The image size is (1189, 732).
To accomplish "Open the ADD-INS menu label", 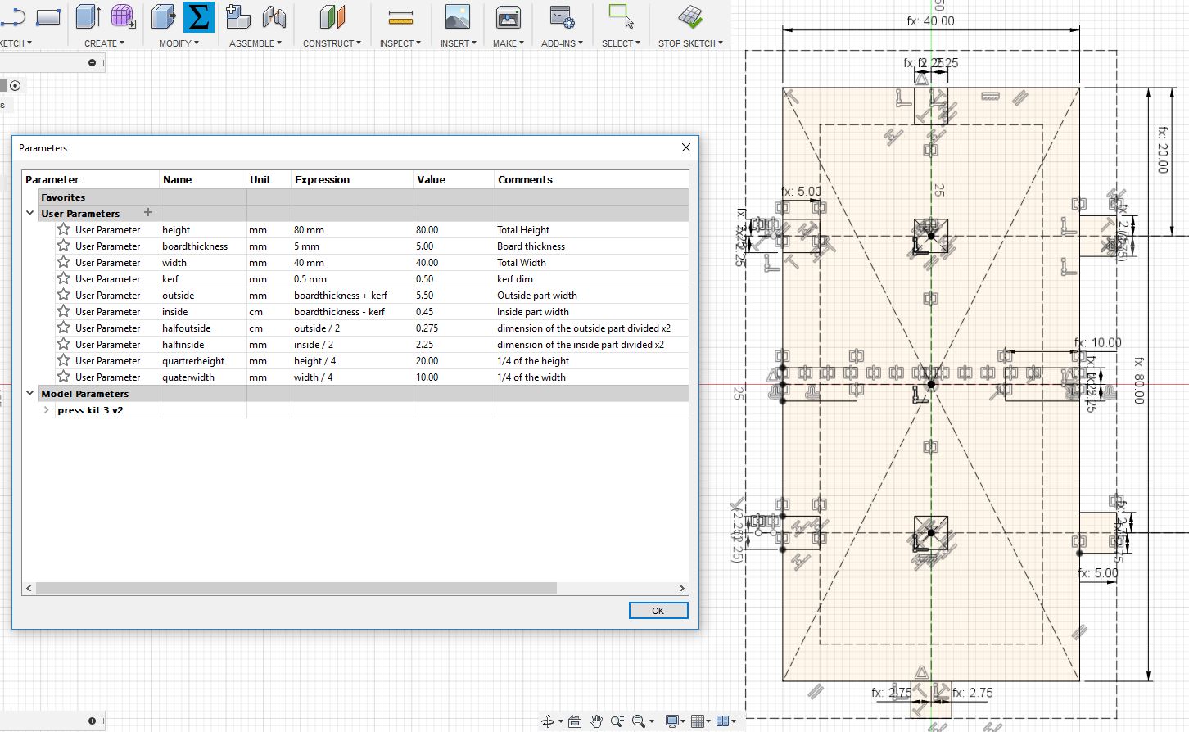I will 562,43.
